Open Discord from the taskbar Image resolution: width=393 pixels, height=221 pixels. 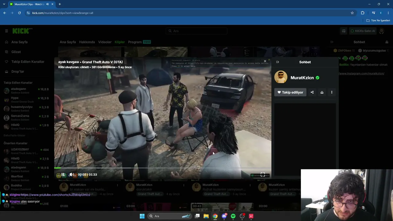(224, 216)
